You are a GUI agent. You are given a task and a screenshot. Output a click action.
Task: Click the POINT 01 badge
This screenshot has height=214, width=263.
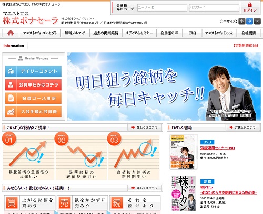9,139
